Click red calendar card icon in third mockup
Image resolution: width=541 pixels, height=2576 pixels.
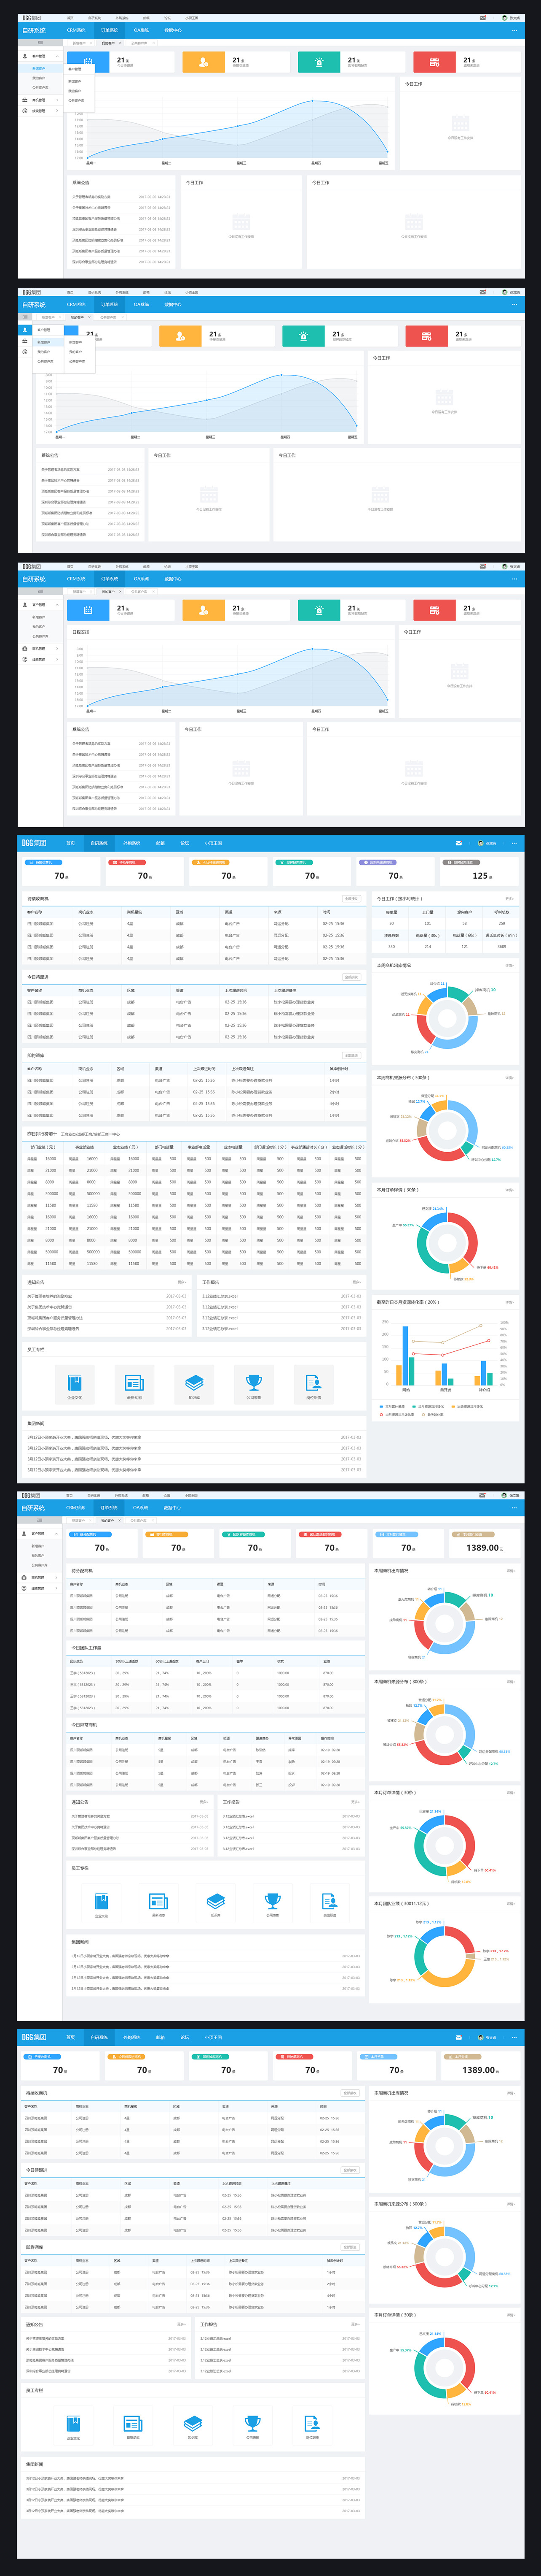coord(434,610)
